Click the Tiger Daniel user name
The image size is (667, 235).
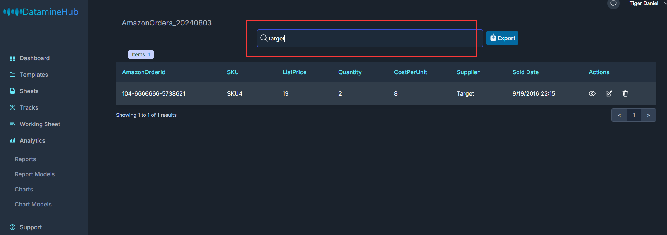click(x=644, y=3)
